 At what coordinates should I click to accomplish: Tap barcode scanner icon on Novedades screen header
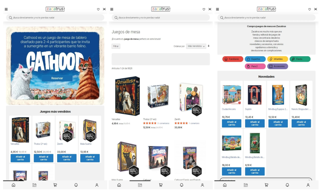(x=315, y=9)
